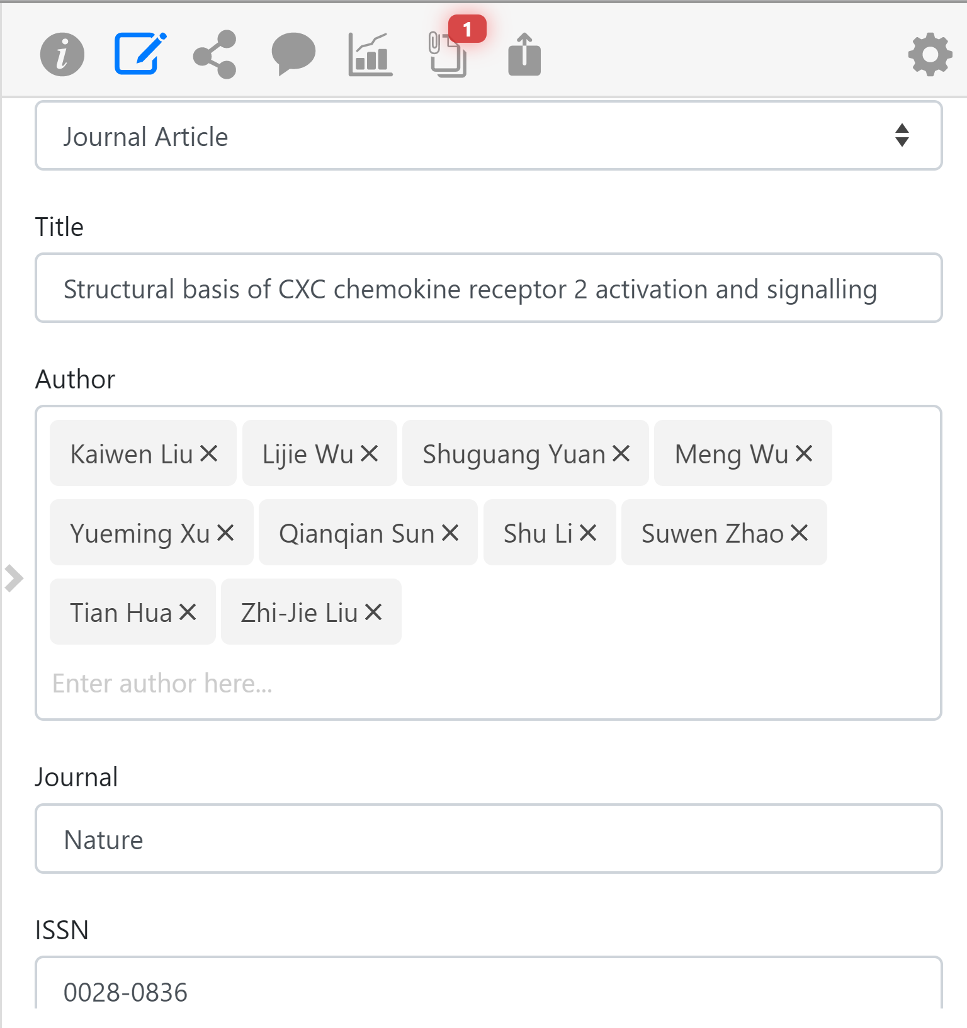Remove author Zhi-Jie Liu
The height and width of the screenshot is (1028, 967).
click(x=373, y=613)
